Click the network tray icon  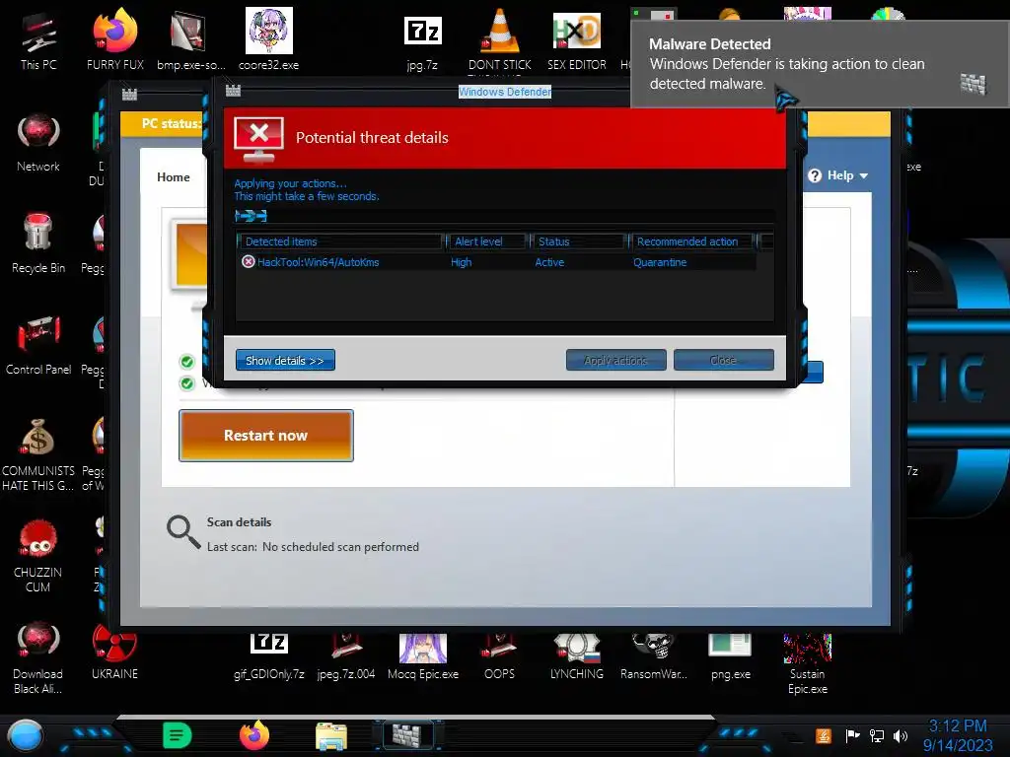coord(877,735)
